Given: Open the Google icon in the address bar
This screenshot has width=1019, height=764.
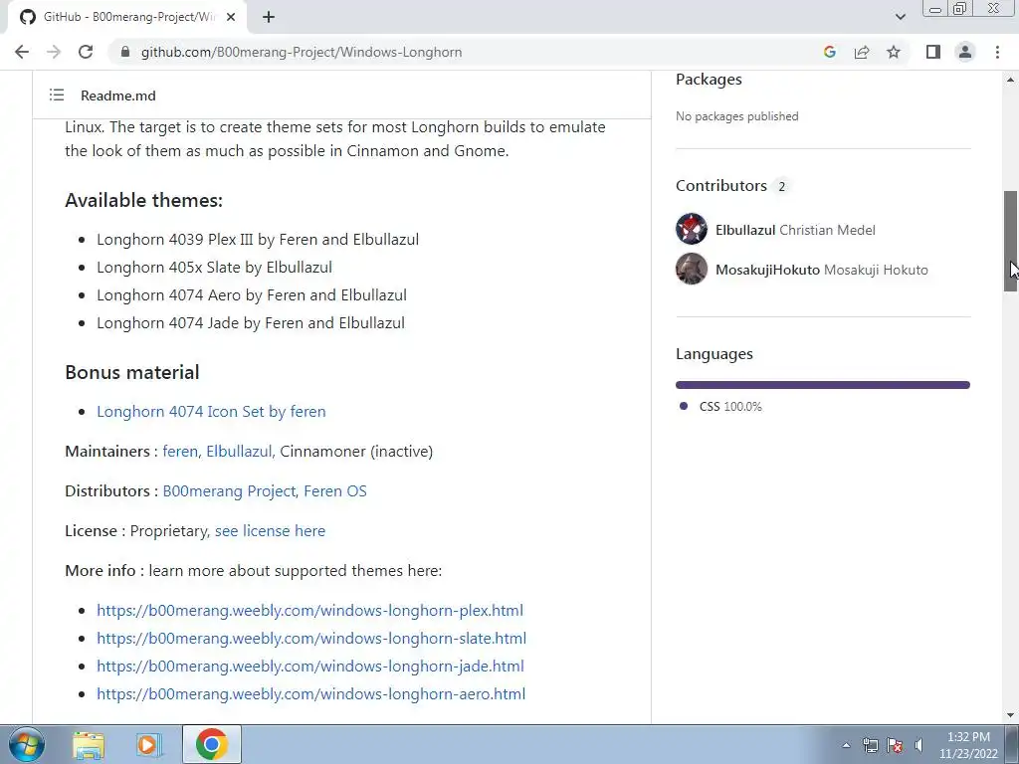Looking at the screenshot, I should [829, 52].
